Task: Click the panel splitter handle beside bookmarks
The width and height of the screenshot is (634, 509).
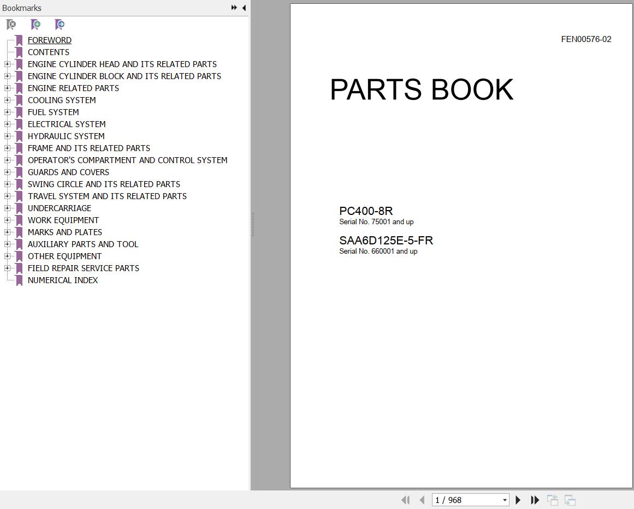Action: click(x=253, y=224)
